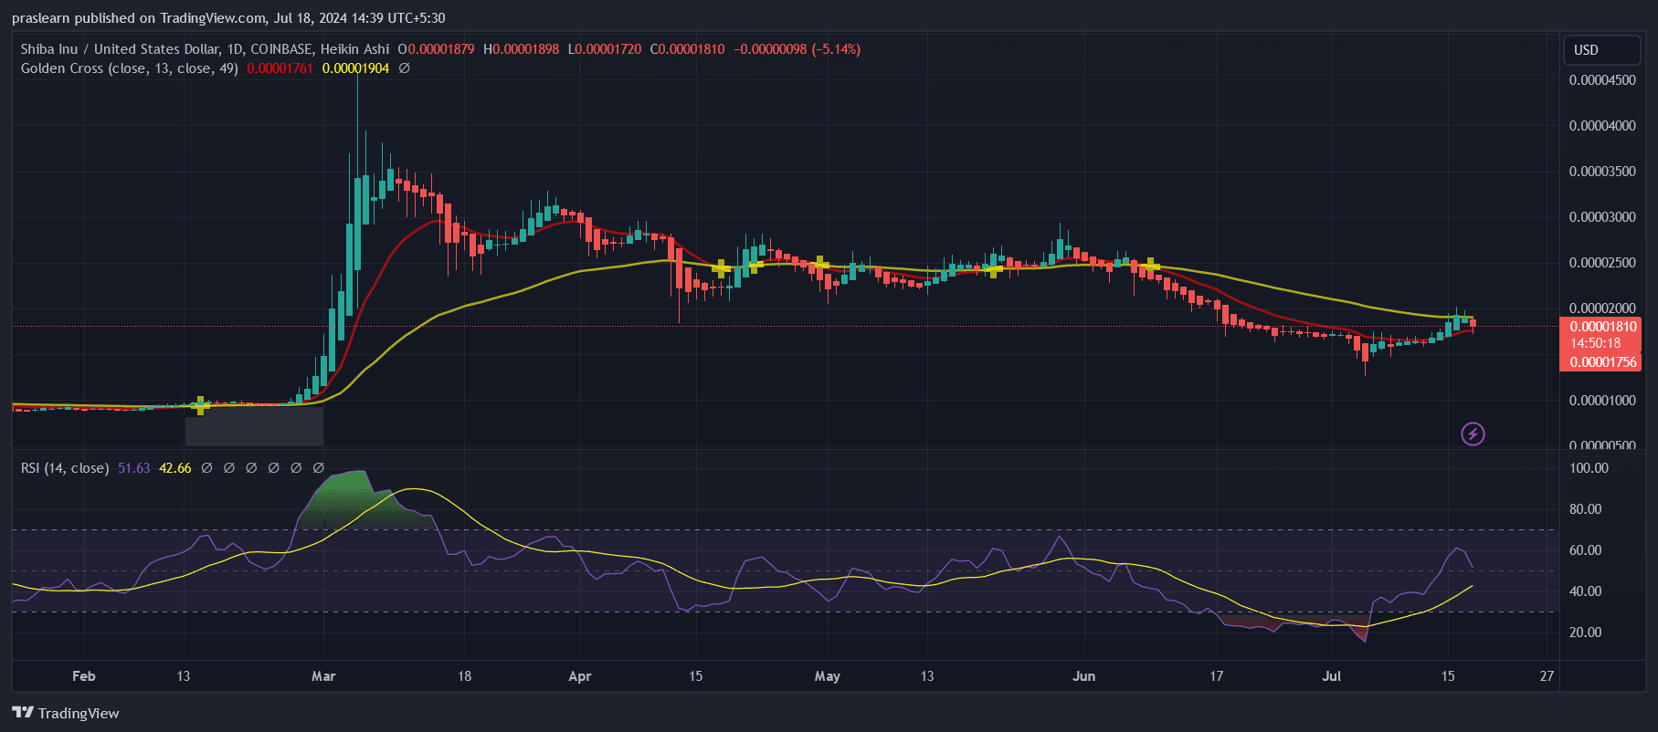Click the 0.00003500 price axis label
Screen dimensions: 1658x732
pyautogui.click(x=1602, y=172)
